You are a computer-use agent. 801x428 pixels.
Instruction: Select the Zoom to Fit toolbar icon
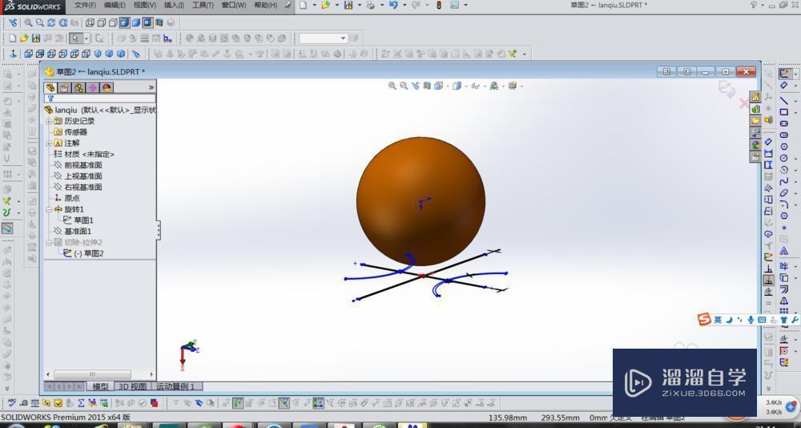28,22
